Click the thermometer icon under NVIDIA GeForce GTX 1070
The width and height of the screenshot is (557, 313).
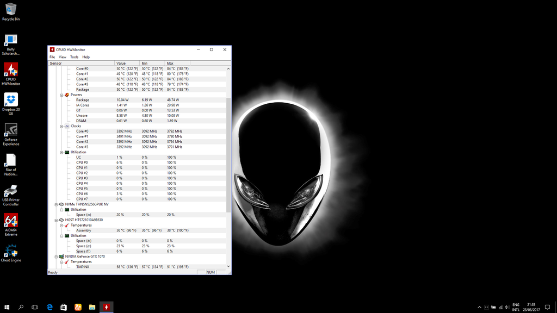click(67, 262)
